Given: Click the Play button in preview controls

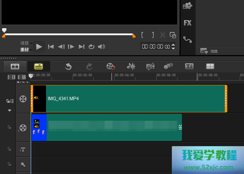Looking at the screenshot, I should [x=39, y=47].
